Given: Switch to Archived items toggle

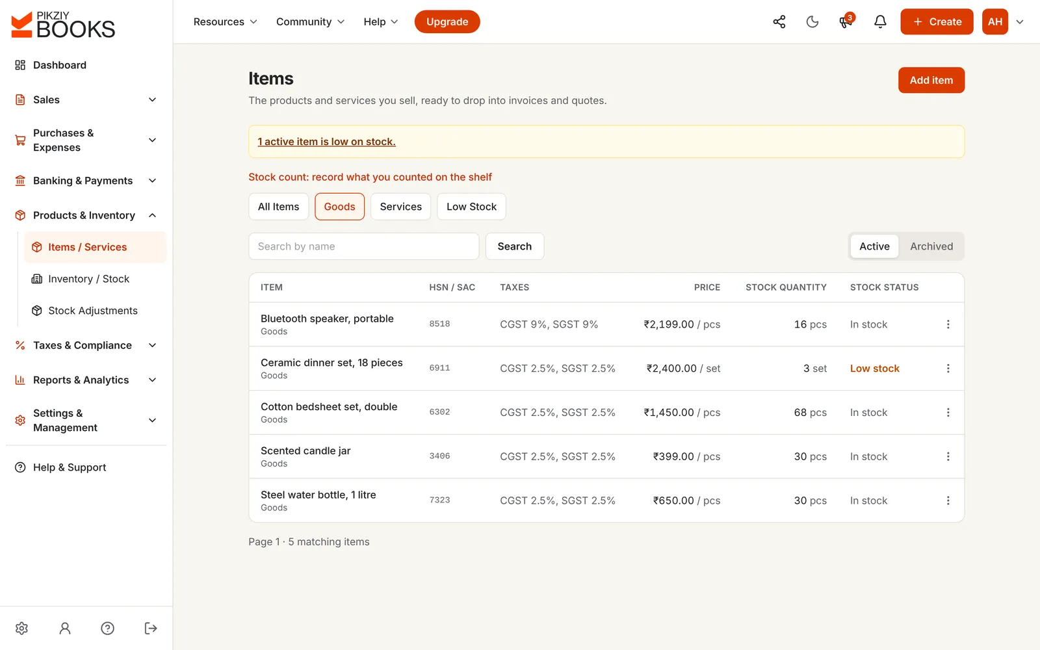Looking at the screenshot, I should (931, 246).
